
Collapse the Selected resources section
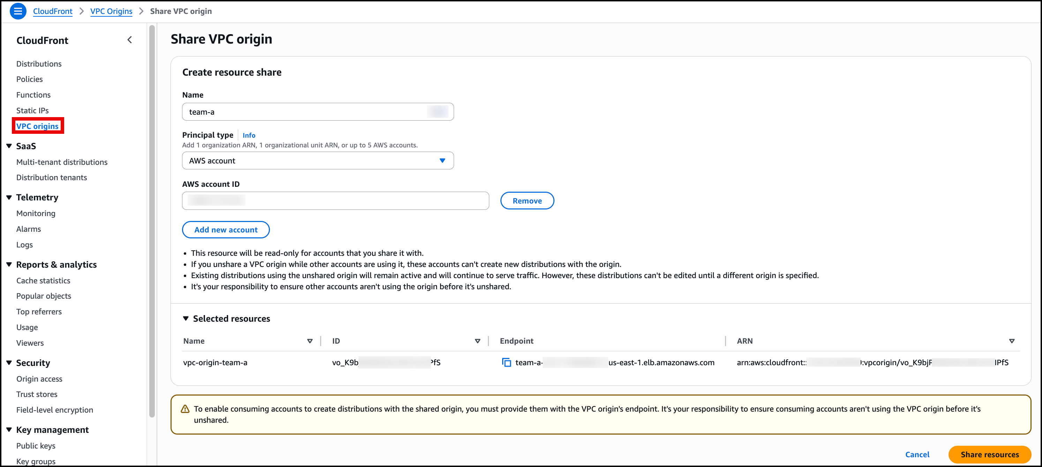coord(186,318)
